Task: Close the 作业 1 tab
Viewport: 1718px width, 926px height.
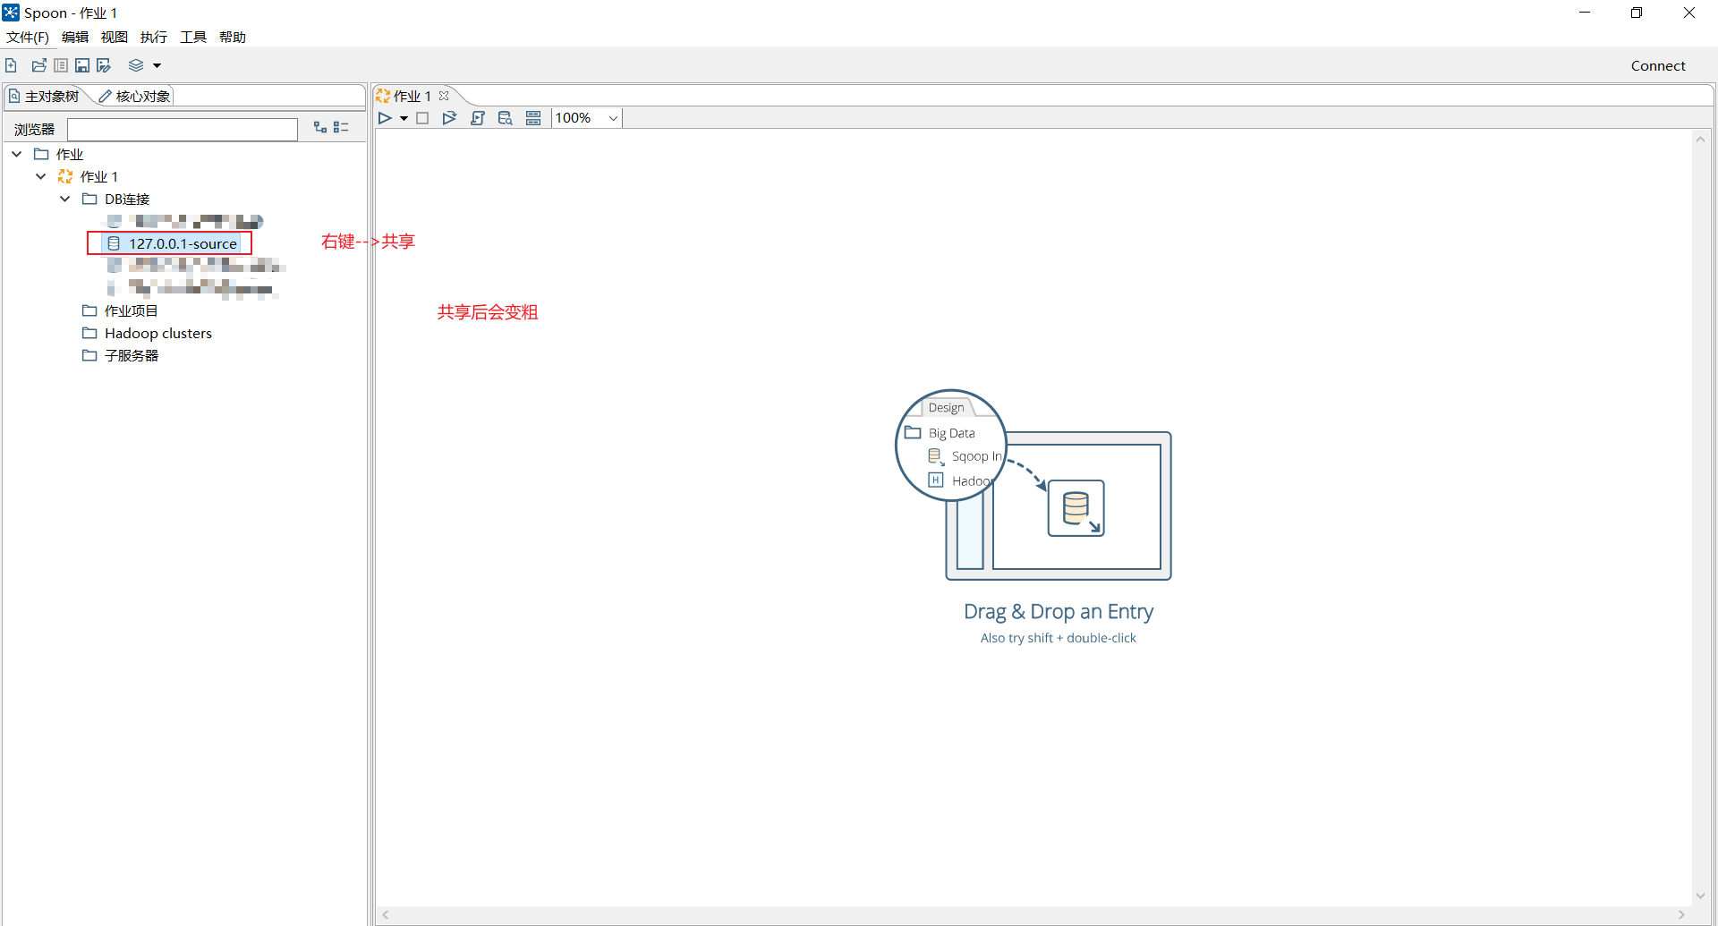Action: coord(444,96)
